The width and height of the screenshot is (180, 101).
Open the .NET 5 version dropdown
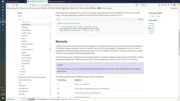coord(34,16)
